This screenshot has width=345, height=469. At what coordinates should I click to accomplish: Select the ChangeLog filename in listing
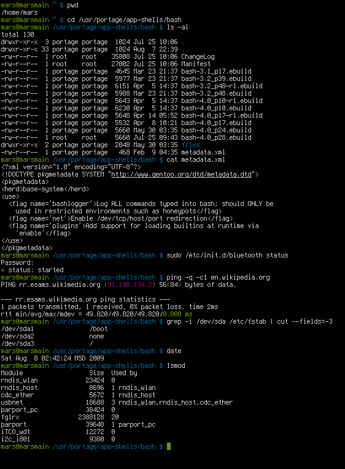(x=198, y=56)
